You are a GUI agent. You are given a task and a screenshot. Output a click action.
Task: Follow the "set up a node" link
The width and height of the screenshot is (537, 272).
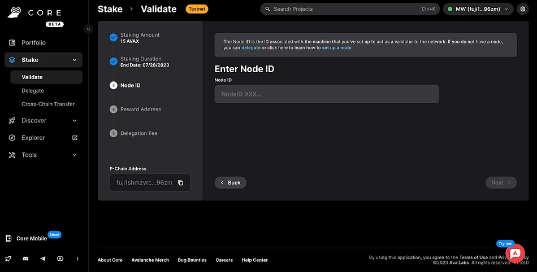click(337, 48)
